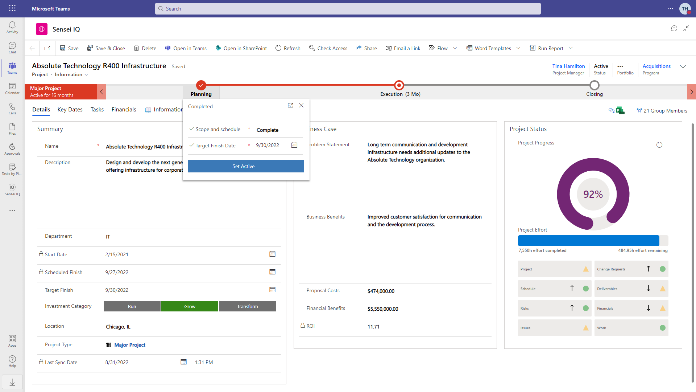
Task: Expand the Run Report dropdown arrow
Action: coord(571,48)
